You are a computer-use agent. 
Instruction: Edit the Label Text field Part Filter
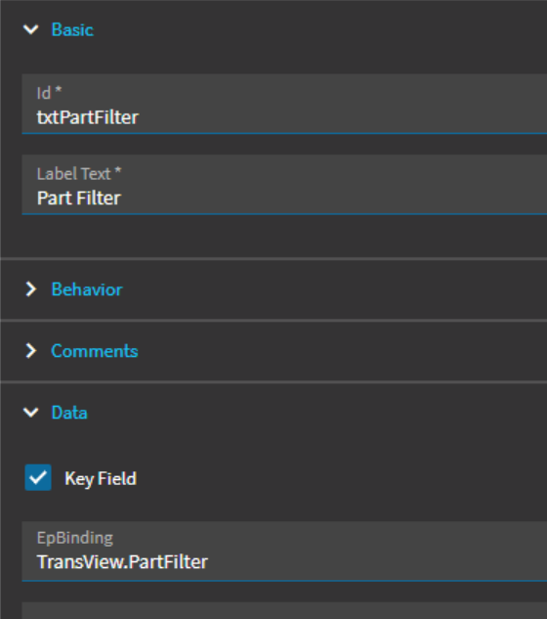(284, 185)
